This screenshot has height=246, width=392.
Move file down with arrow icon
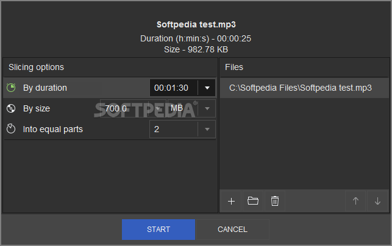(x=377, y=201)
